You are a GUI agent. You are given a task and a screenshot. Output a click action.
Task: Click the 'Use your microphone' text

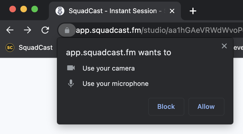coord(115,83)
